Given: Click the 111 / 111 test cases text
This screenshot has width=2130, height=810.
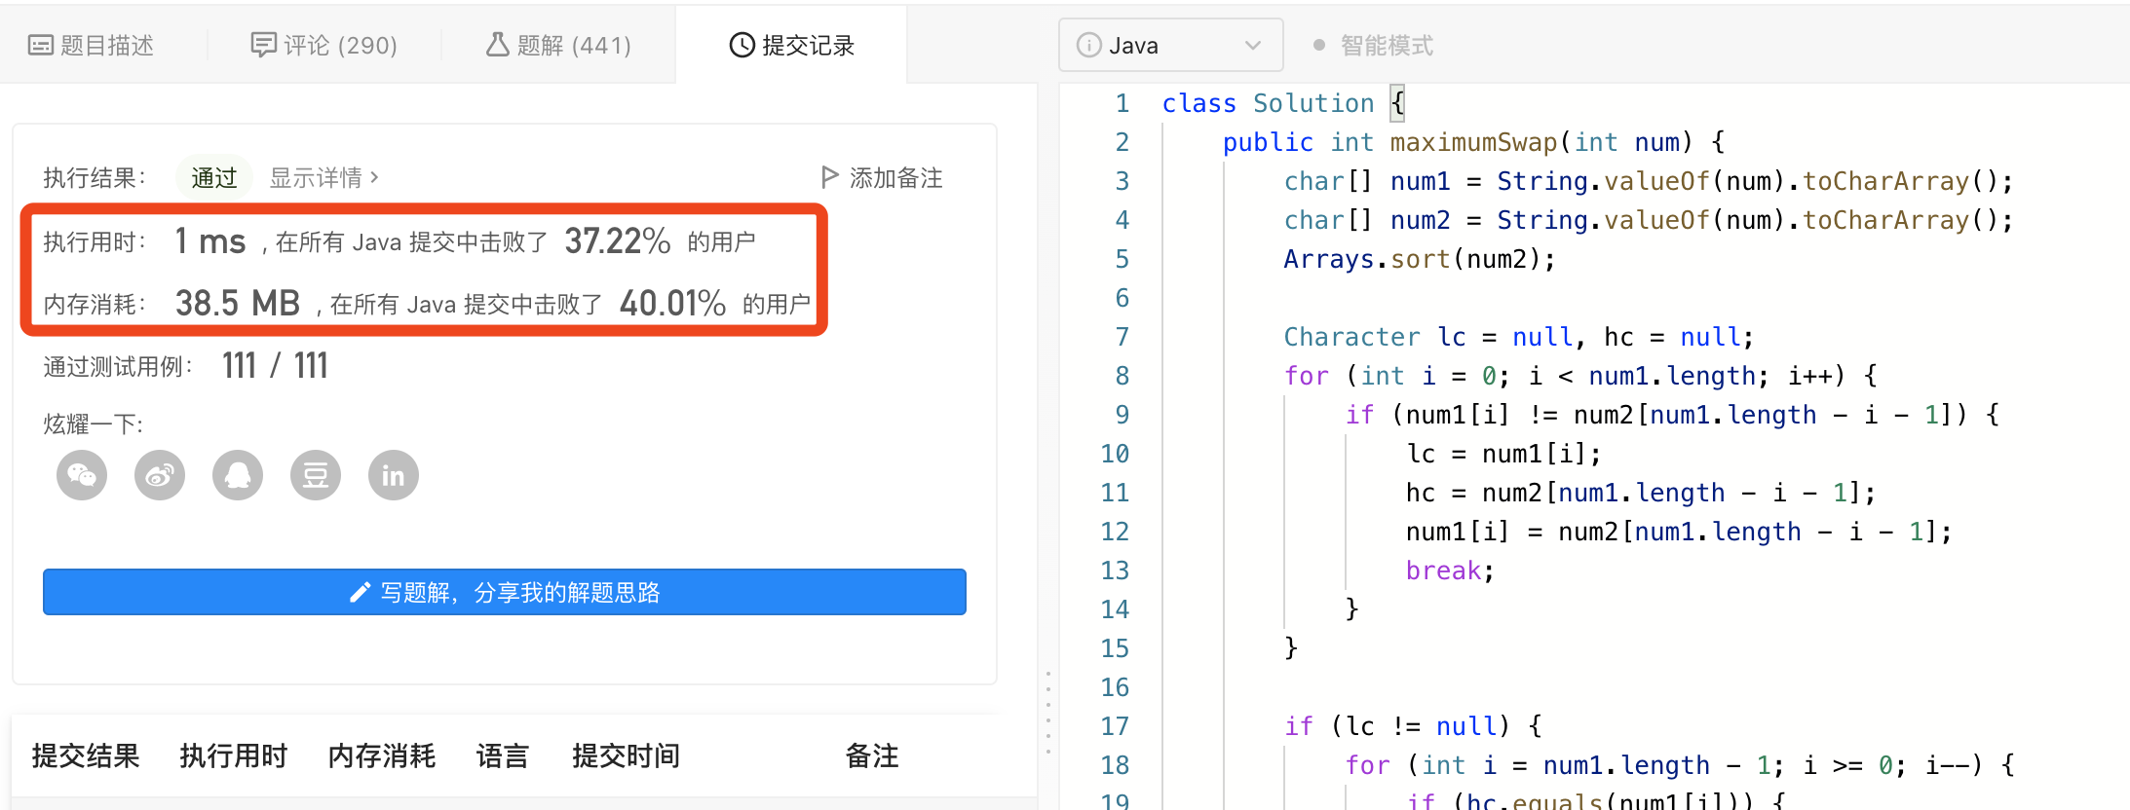Looking at the screenshot, I should coord(276,365).
